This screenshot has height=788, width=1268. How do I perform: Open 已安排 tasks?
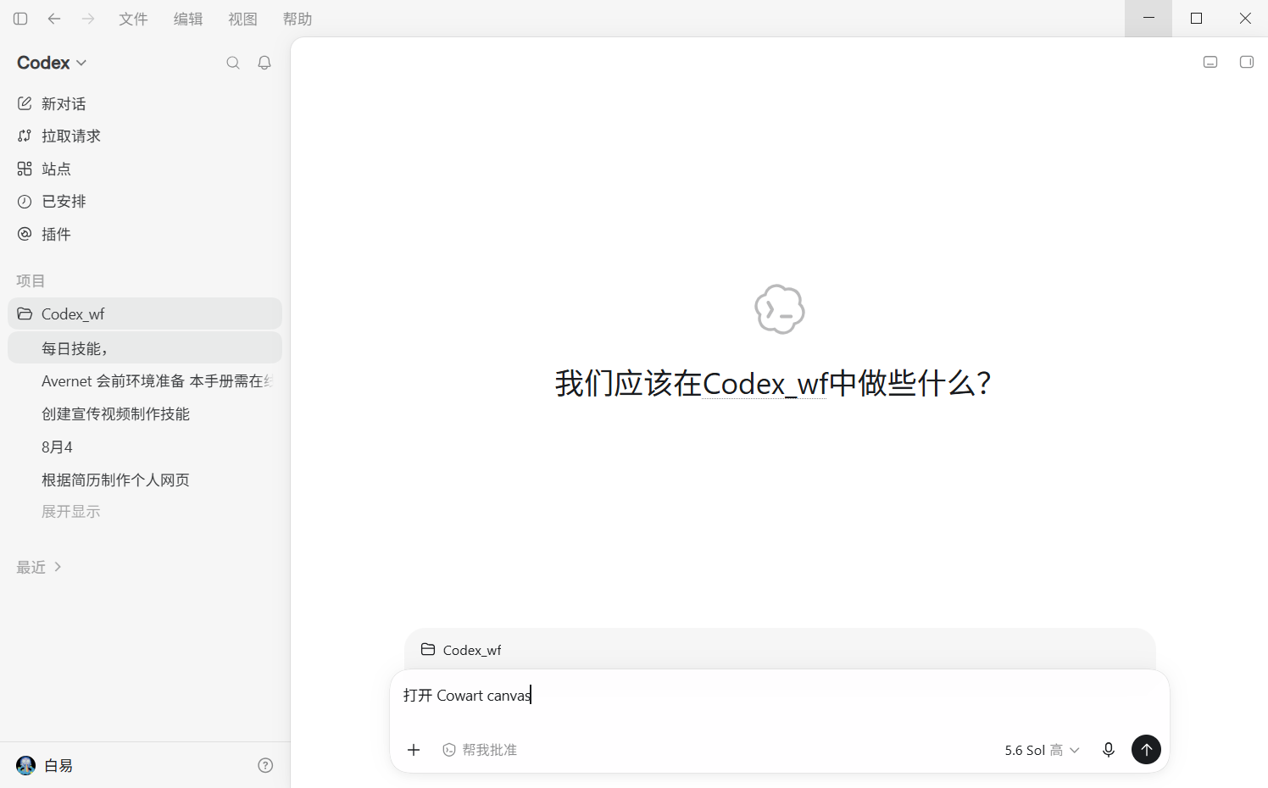[145, 201]
